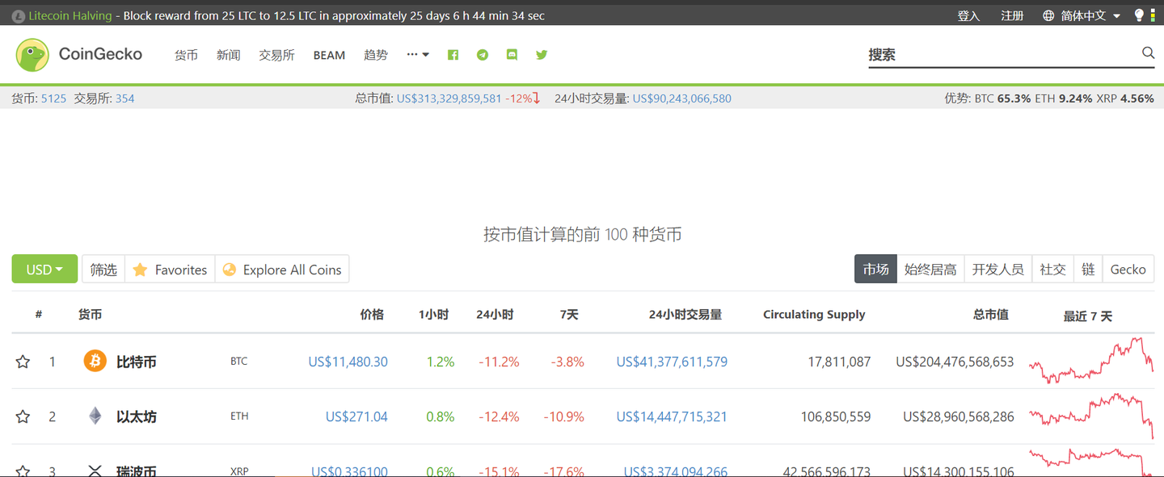The height and width of the screenshot is (477, 1164).
Task: Click the globe language icon
Action: click(1048, 15)
